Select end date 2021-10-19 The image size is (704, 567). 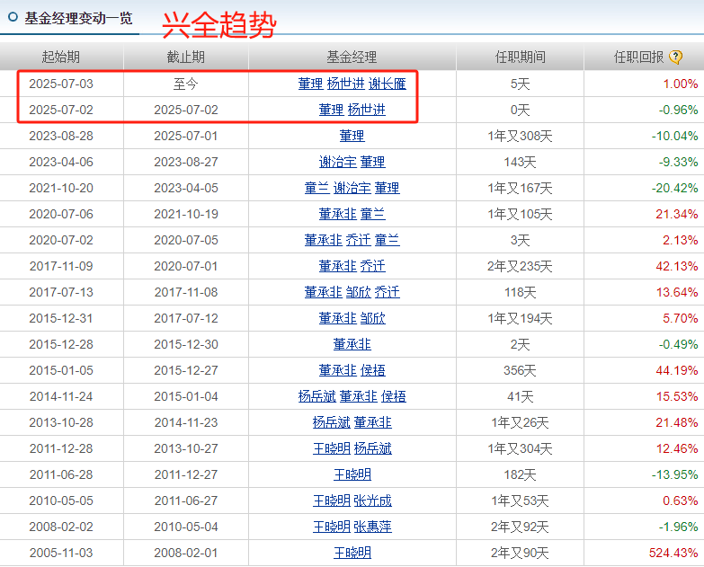(186, 214)
